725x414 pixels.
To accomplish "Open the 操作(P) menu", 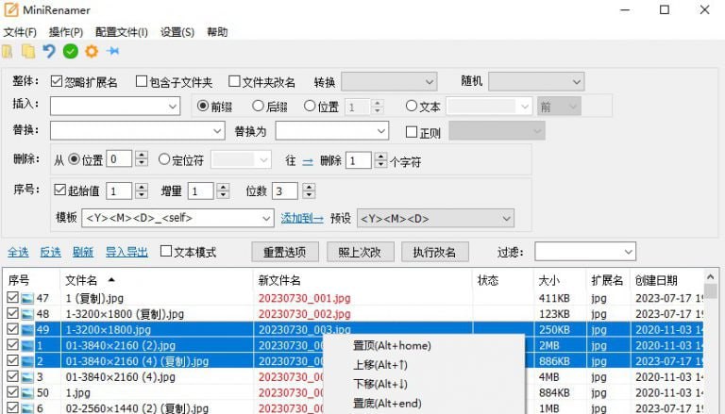I will [x=66, y=32].
